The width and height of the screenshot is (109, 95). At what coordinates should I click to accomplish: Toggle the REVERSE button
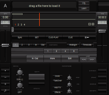point(102,84)
